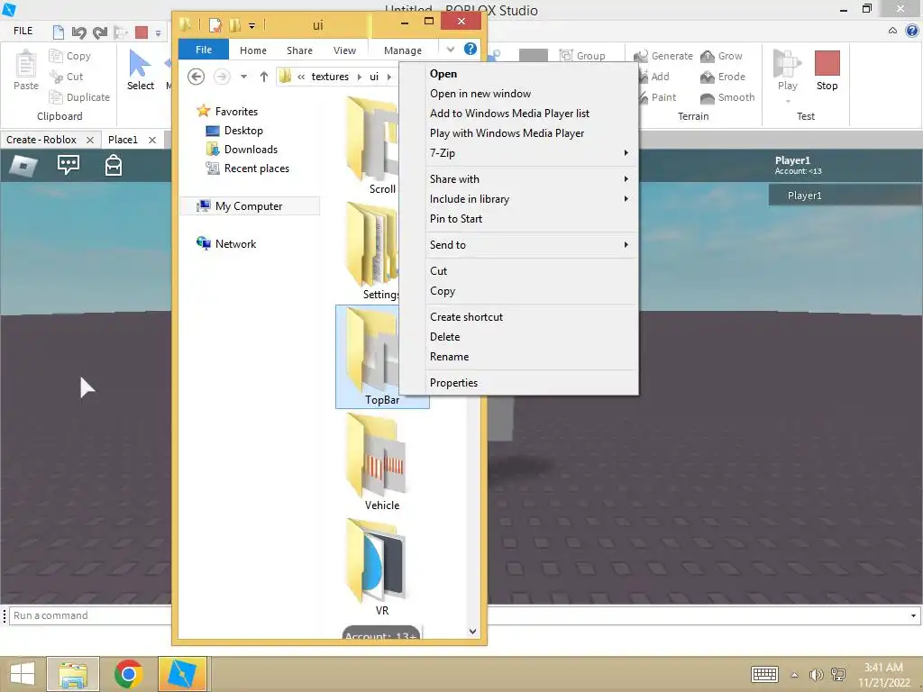Click the Add terrain tool

(653, 77)
